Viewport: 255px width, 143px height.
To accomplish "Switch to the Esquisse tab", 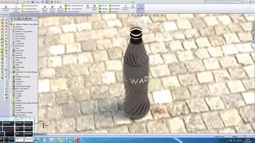I will click(x=14, y=15).
